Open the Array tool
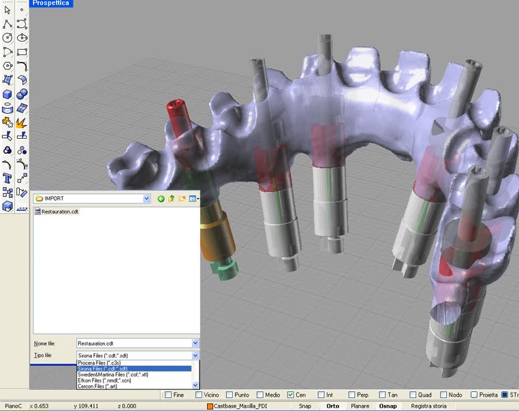 tap(7, 193)
